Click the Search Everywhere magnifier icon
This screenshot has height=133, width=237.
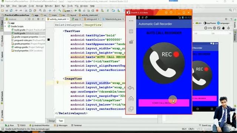click(x=230, y=10)
